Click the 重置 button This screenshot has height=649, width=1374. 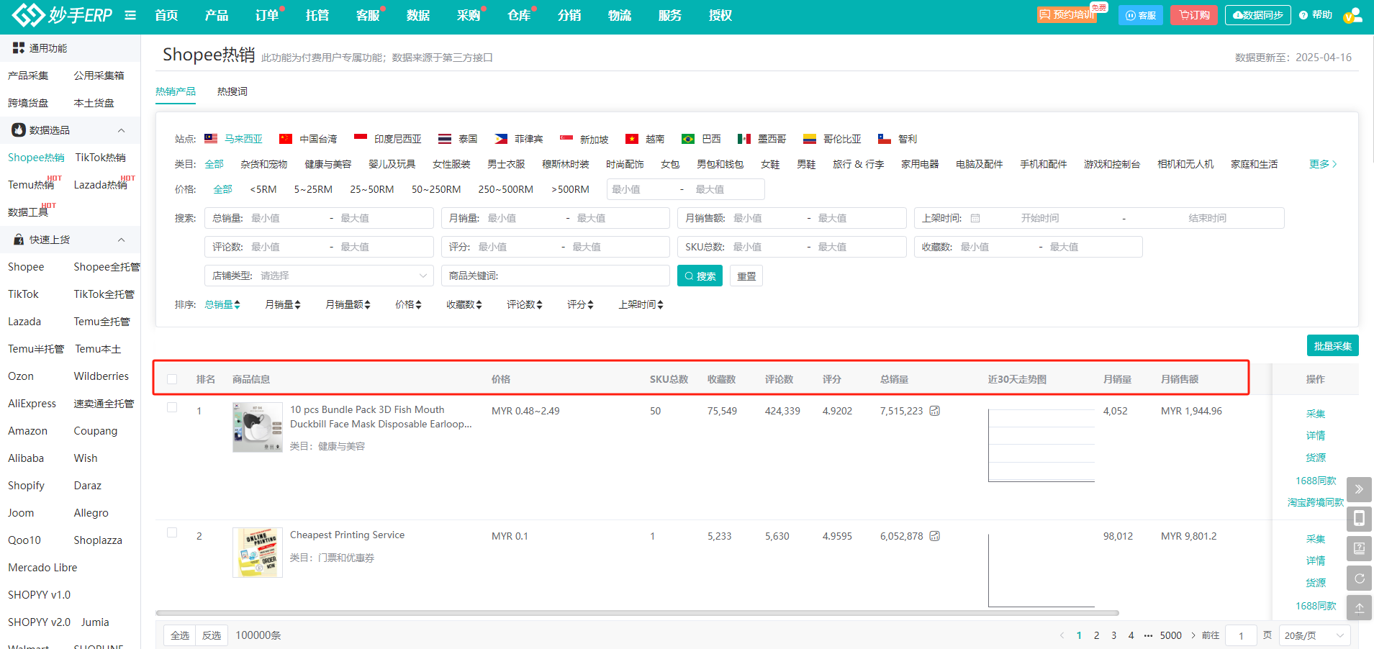(x=746, y=276)
